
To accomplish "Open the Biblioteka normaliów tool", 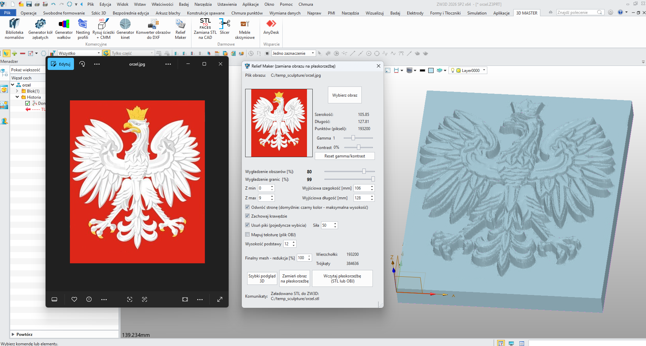I will coord(14,29).
